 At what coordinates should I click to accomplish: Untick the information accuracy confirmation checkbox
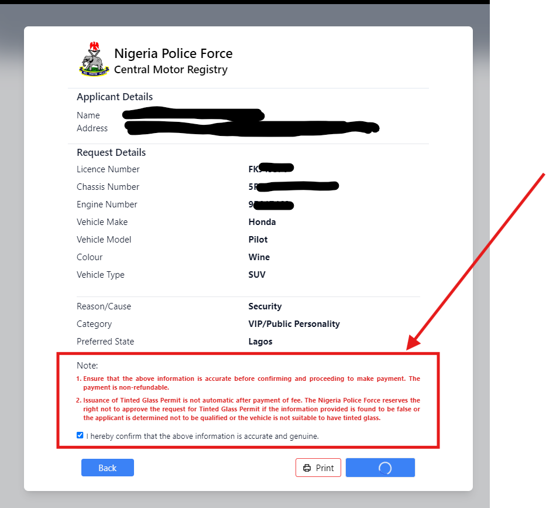[x=80, y=435]
